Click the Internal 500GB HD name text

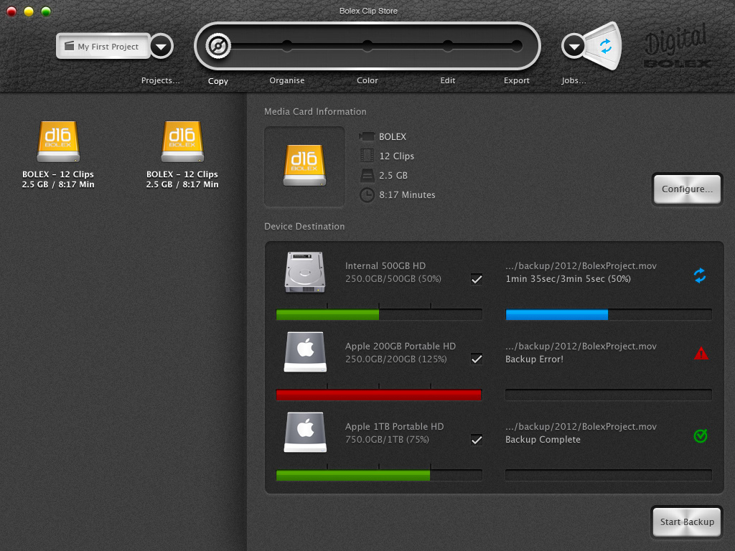tap(385, 265)
